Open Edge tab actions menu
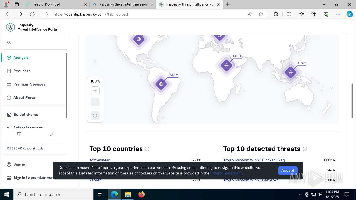 (x=17, y=4)
